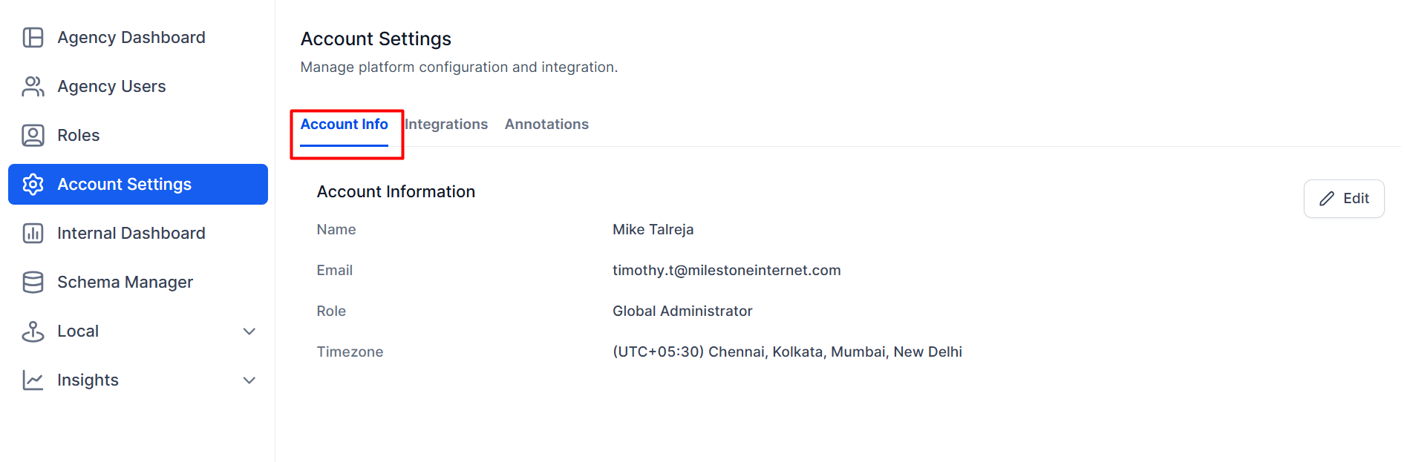The image size is (1407, 462).
Task: Switch to the Integrations tab
Action: click(446, 125)
